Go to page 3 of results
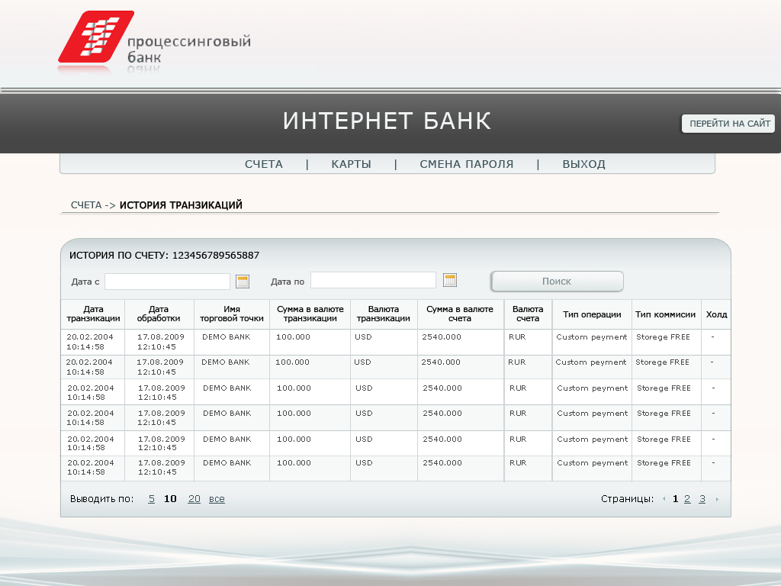Image resolution: width=781 pixels, height=586 pixels. click(702, 499)
